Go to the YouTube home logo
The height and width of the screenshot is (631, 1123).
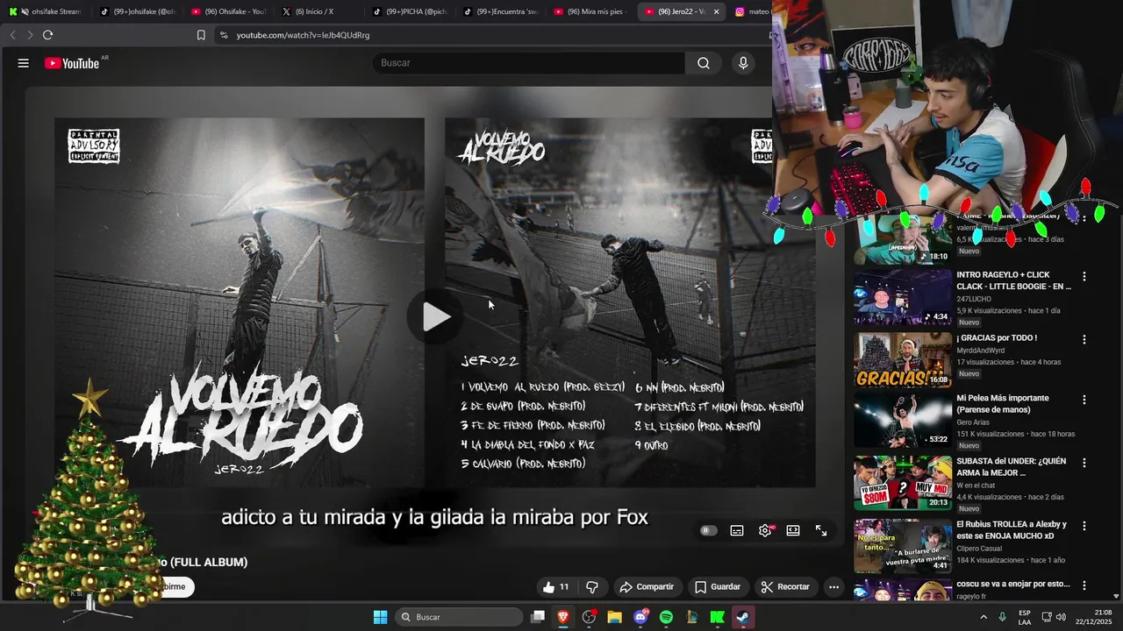coord(72,63)
